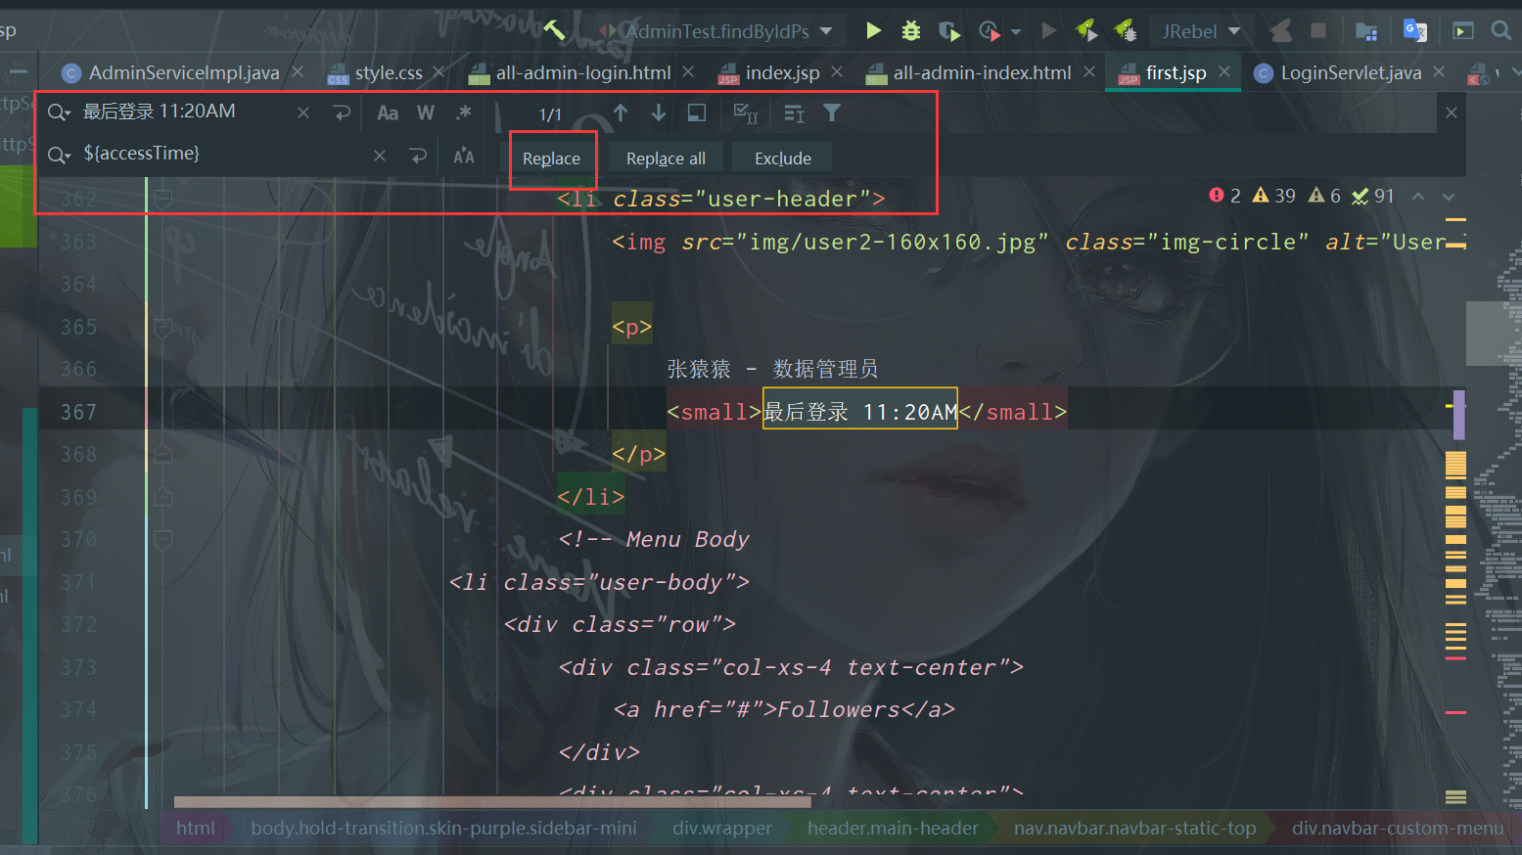
Task: Switch to index.jsp tab
Action: tap(781, 72)
